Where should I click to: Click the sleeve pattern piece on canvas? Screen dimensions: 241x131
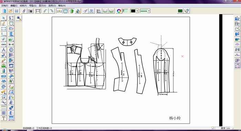click(161, 71)
